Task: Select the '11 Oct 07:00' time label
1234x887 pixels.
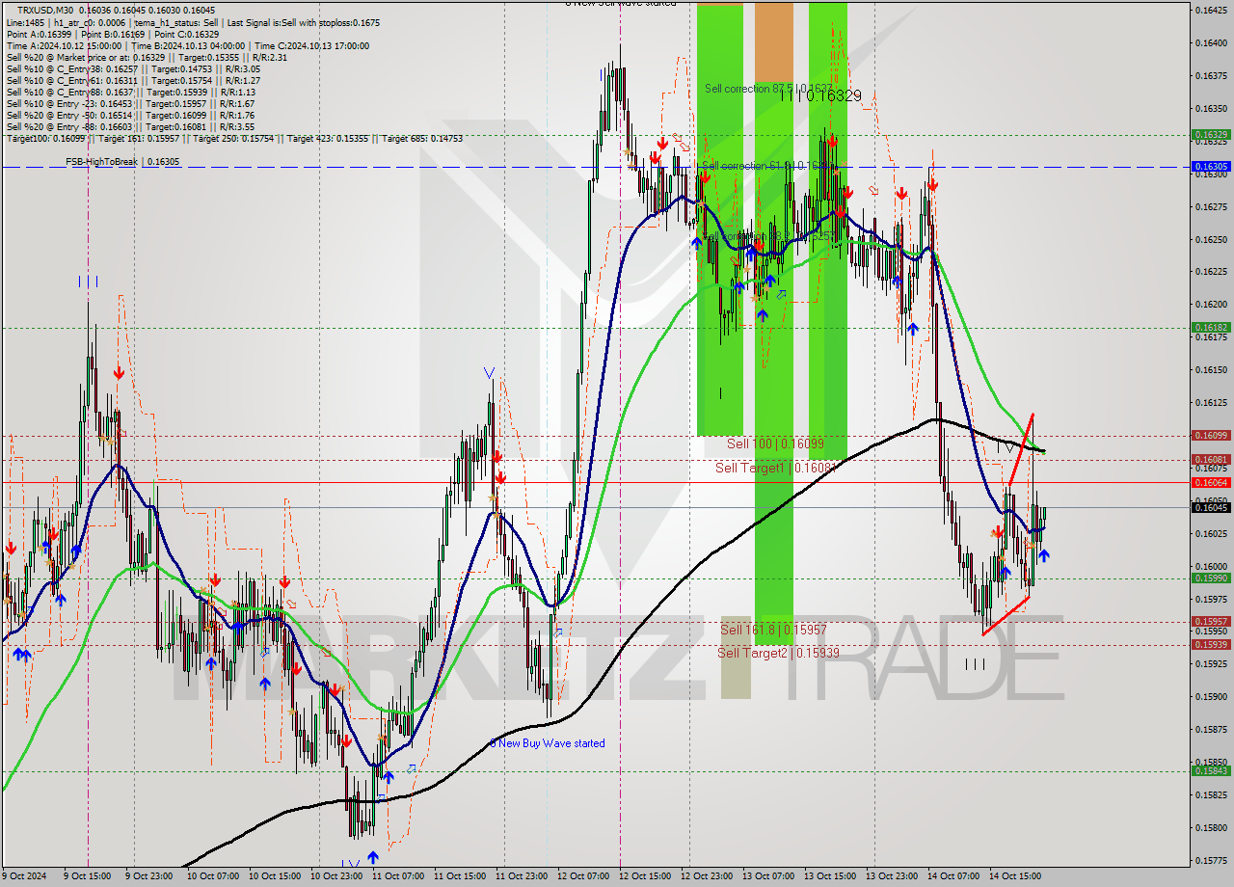Action: [x=397, y=876]
